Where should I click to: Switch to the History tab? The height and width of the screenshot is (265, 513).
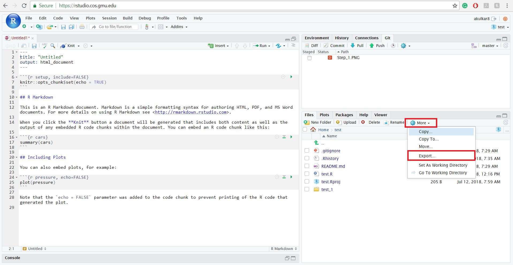coord(342,38)
